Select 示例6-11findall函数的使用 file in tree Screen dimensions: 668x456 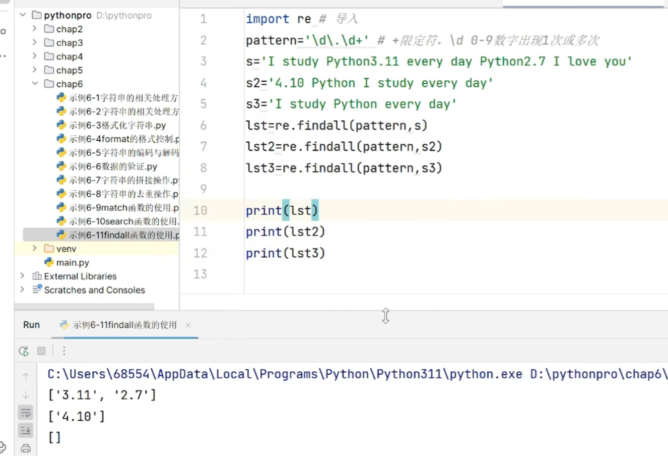click(124, 235)
